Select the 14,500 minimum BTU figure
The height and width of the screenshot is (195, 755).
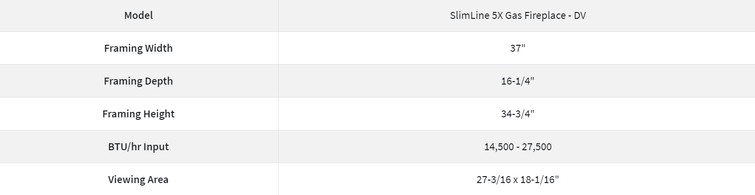point(499,147)
